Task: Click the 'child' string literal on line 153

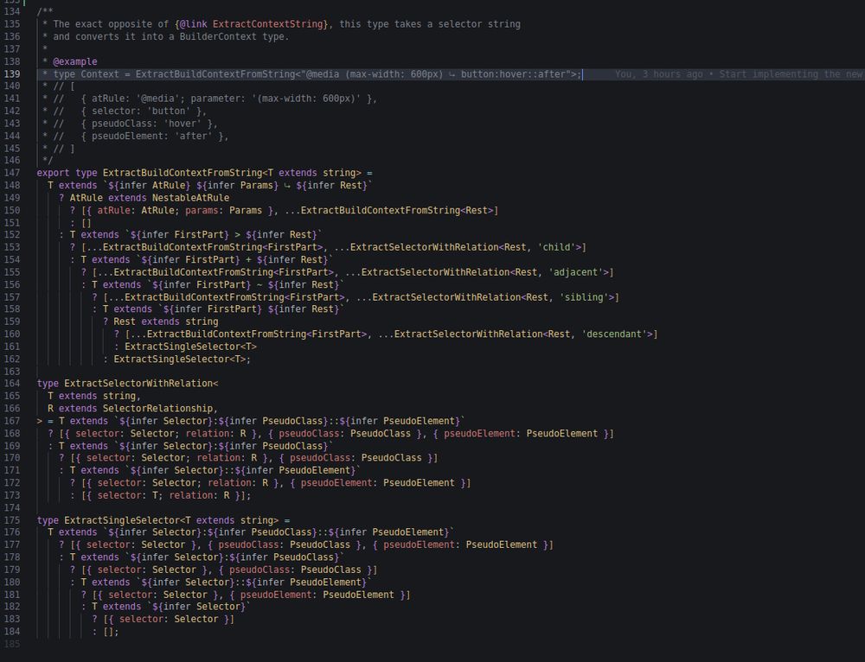Action: point(556,247)
